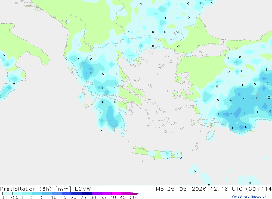Choose the 15–20 mm blue legend box
Image resolution: width=272 pixels, height=199 pixels.
tap(67, 194)
